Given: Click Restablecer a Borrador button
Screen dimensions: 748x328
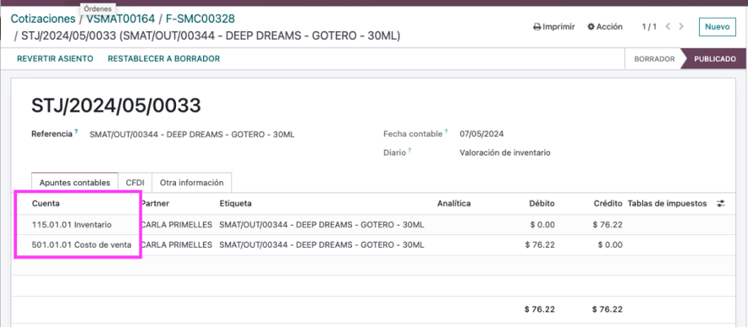Looking at the screenshot, I should pos(163,59).
